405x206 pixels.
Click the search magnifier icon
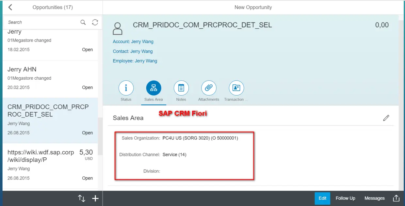(83, 22)
